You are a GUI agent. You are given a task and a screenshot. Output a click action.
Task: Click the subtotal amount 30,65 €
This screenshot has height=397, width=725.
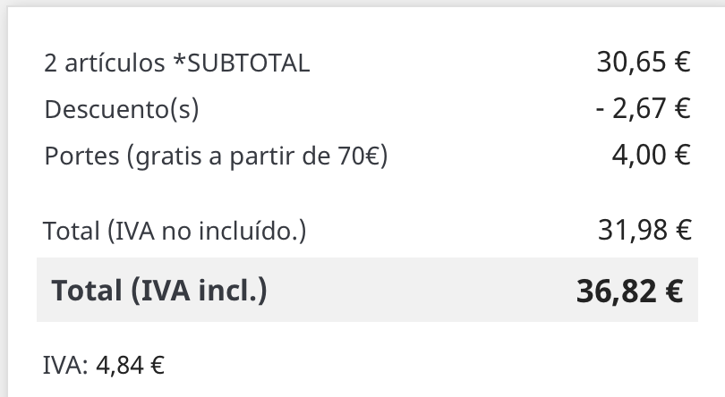643,63
